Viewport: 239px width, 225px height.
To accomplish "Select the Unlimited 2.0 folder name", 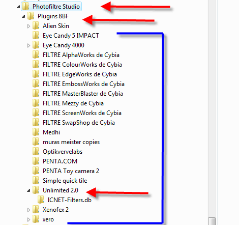I will point(61,190).
